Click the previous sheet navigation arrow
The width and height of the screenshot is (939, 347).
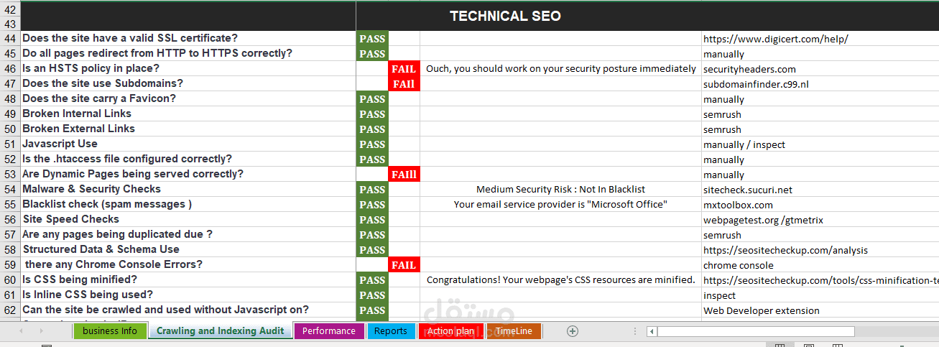click(x=21, y=331)
